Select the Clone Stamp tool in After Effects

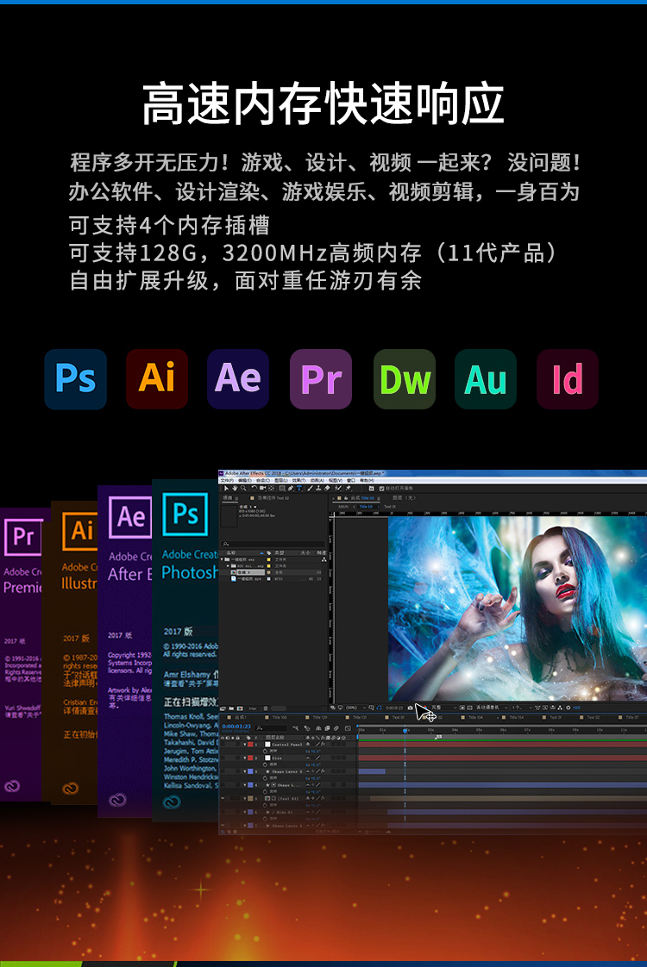coord(318,489)
